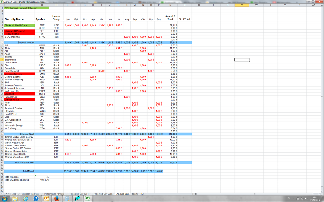The height and width of the screenshot is (202, 324).
Task: Click 'iShares Global Clean Energy' cell
Action: (x=20, y=137)
